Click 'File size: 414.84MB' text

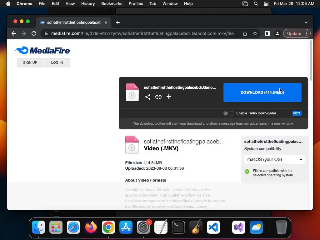(143, 162)
